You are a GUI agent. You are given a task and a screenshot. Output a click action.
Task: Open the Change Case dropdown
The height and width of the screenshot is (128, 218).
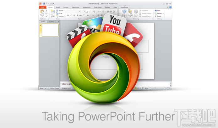[88, 15]
